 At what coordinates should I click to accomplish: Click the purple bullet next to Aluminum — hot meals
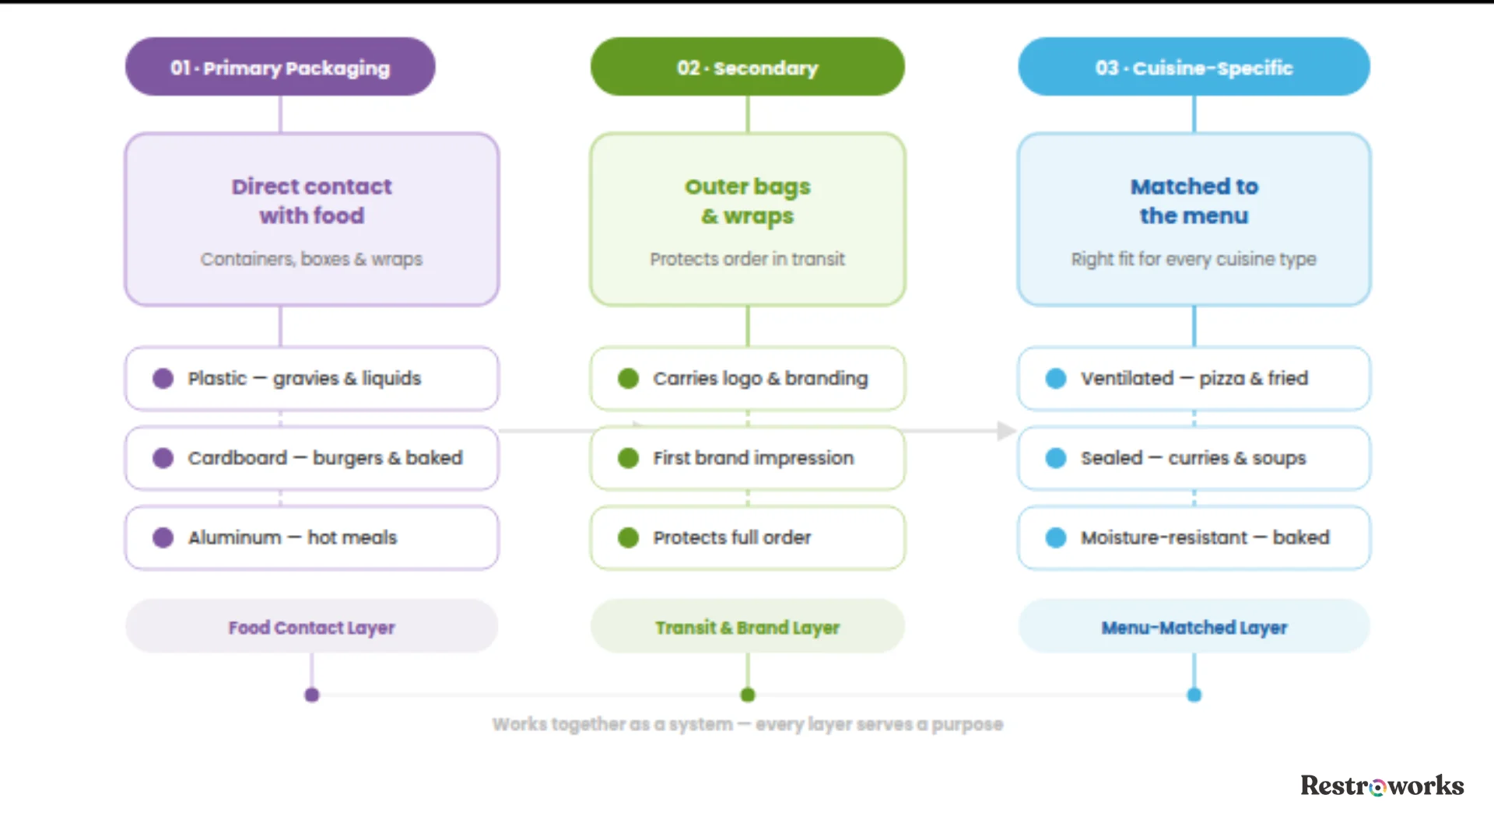[x=163, y=537]
